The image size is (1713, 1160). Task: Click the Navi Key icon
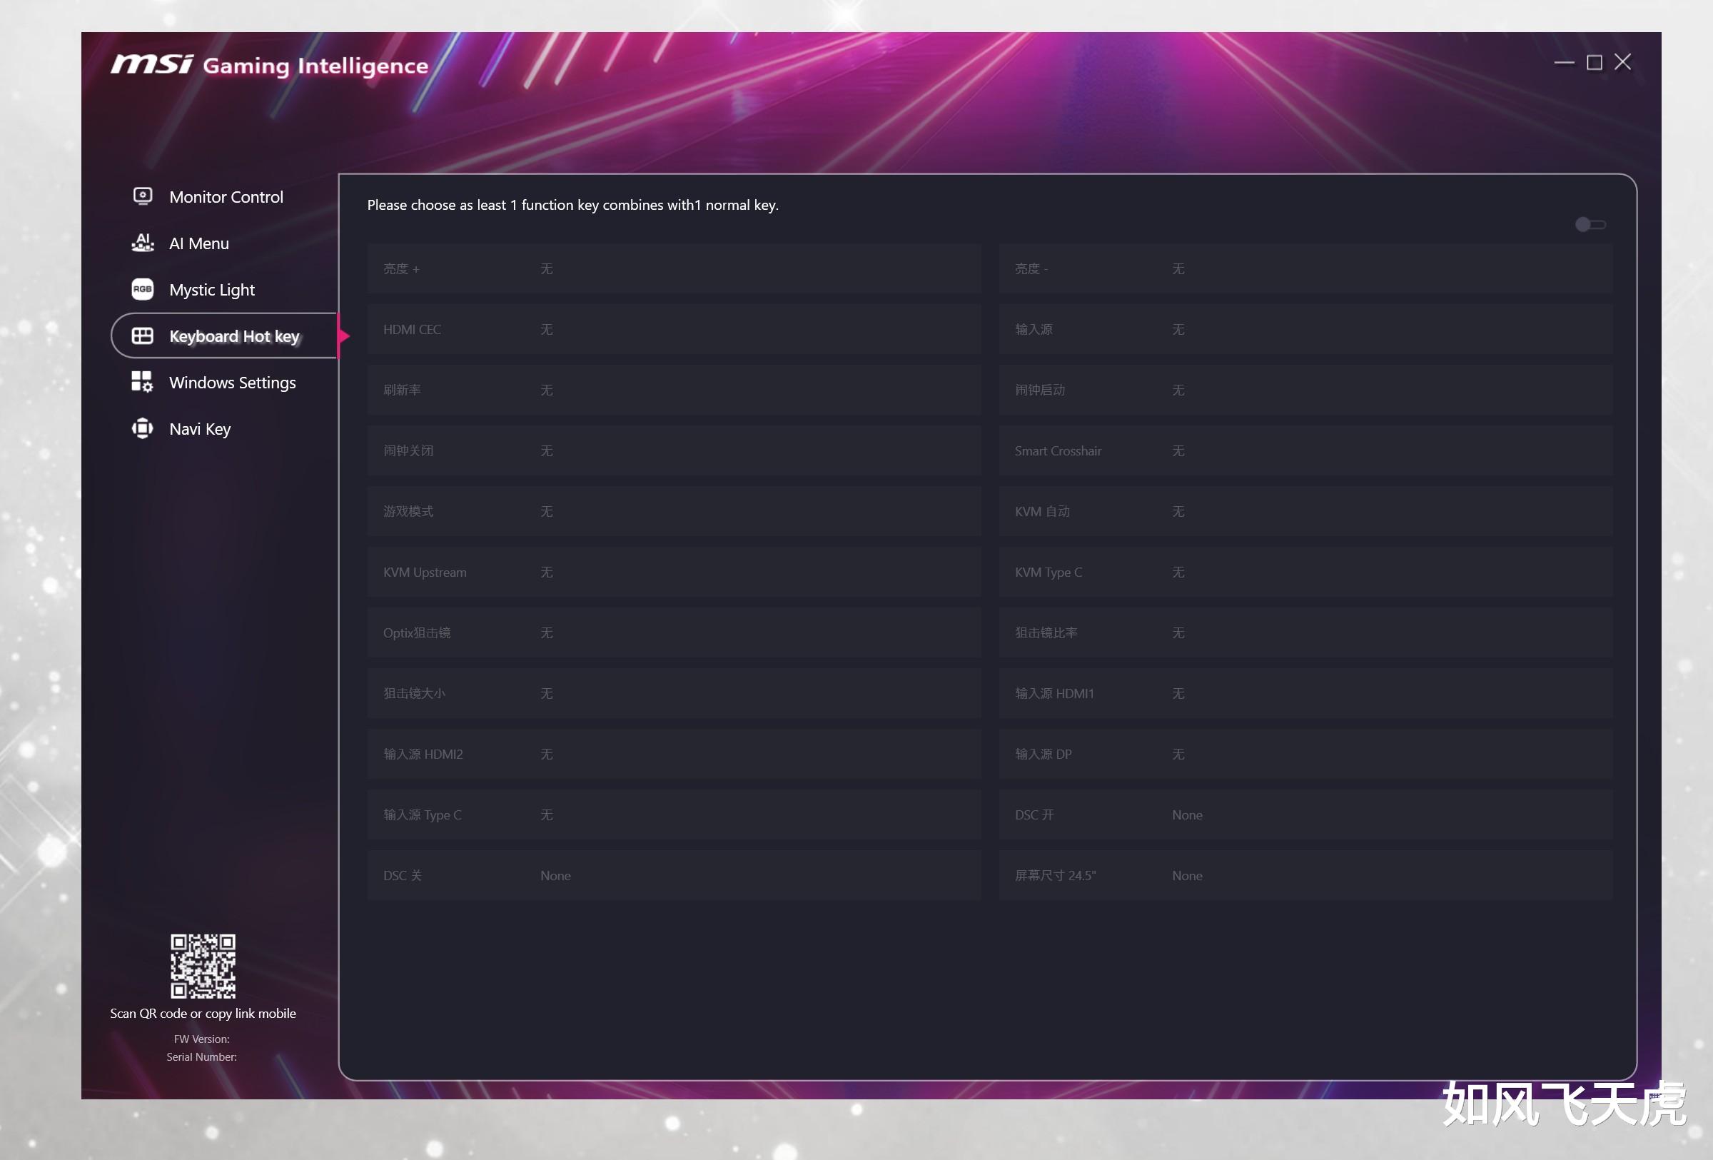point(142,428)
